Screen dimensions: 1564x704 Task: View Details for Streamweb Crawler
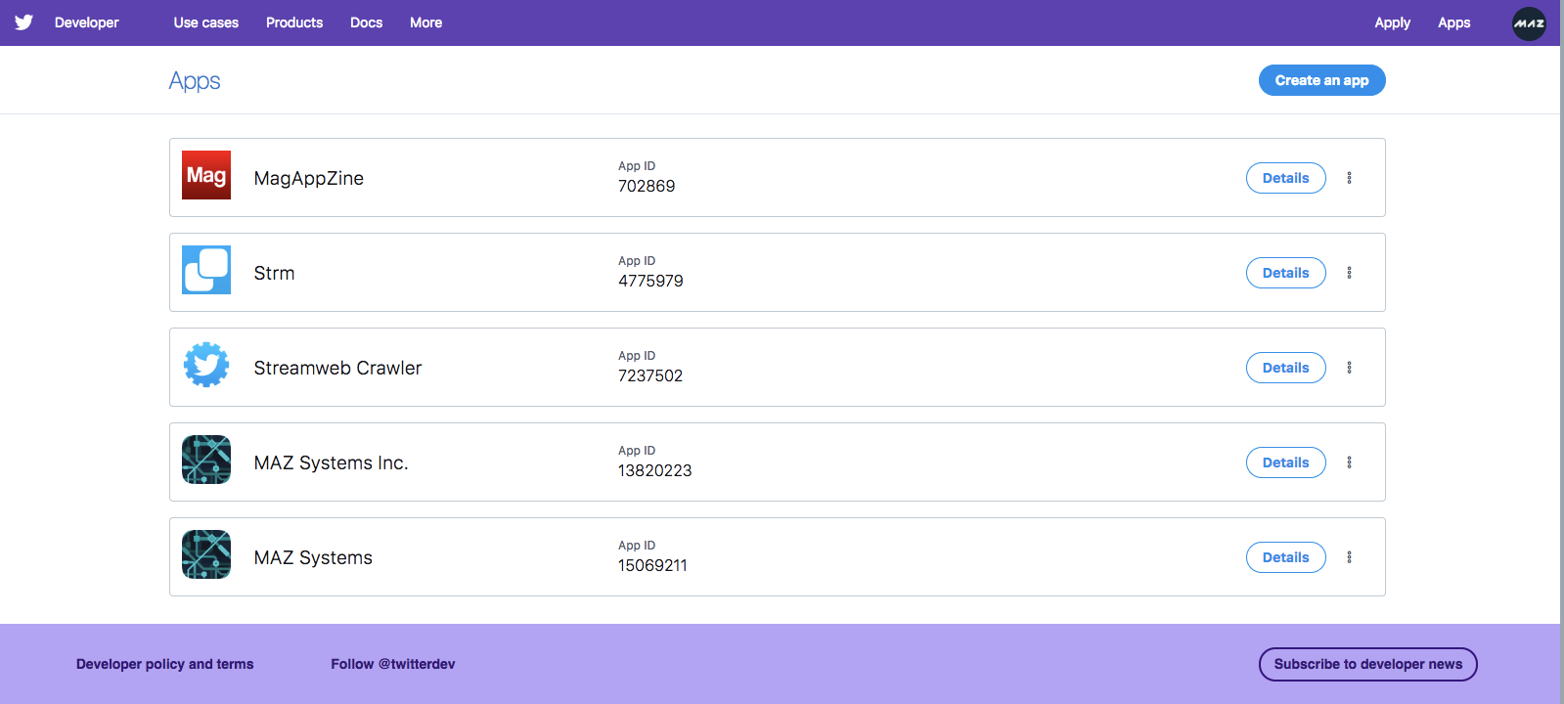coord(1285,368)
